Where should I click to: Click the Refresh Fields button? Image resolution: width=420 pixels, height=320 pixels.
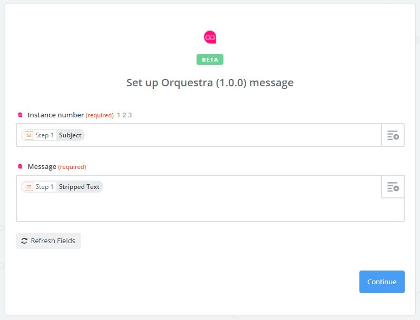pos(48,241)
